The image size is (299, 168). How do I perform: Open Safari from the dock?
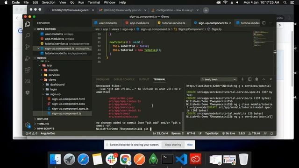tap(83, 159)
